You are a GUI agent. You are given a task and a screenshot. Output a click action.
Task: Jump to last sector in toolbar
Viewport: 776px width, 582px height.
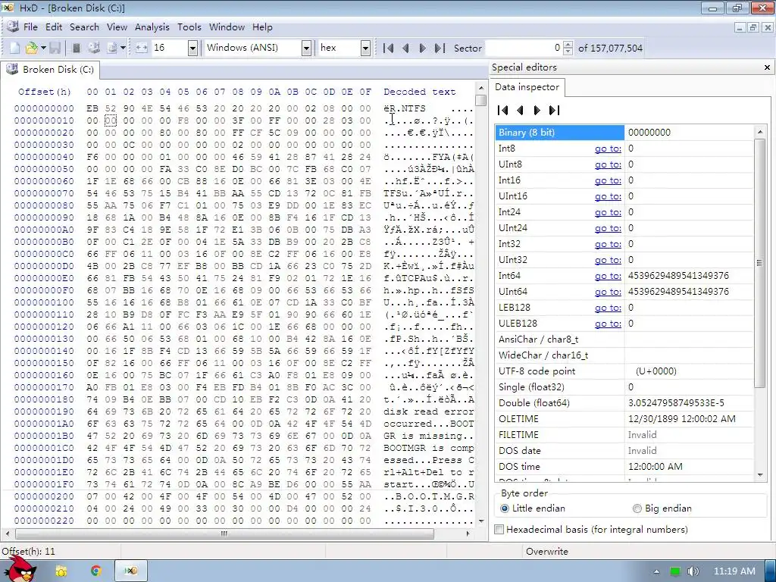(440, 48)
